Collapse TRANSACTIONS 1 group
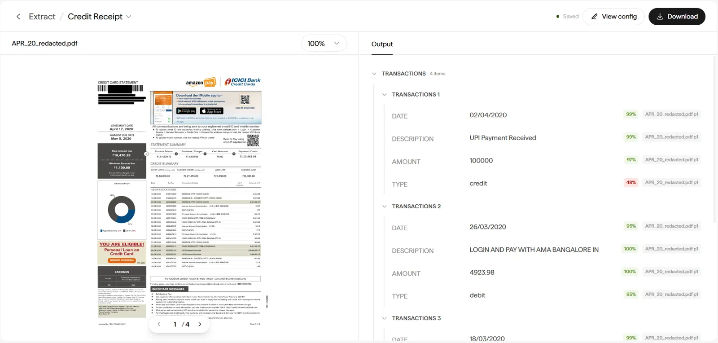Viewport: 718px width, 343px height. click(x=384, y=95)
